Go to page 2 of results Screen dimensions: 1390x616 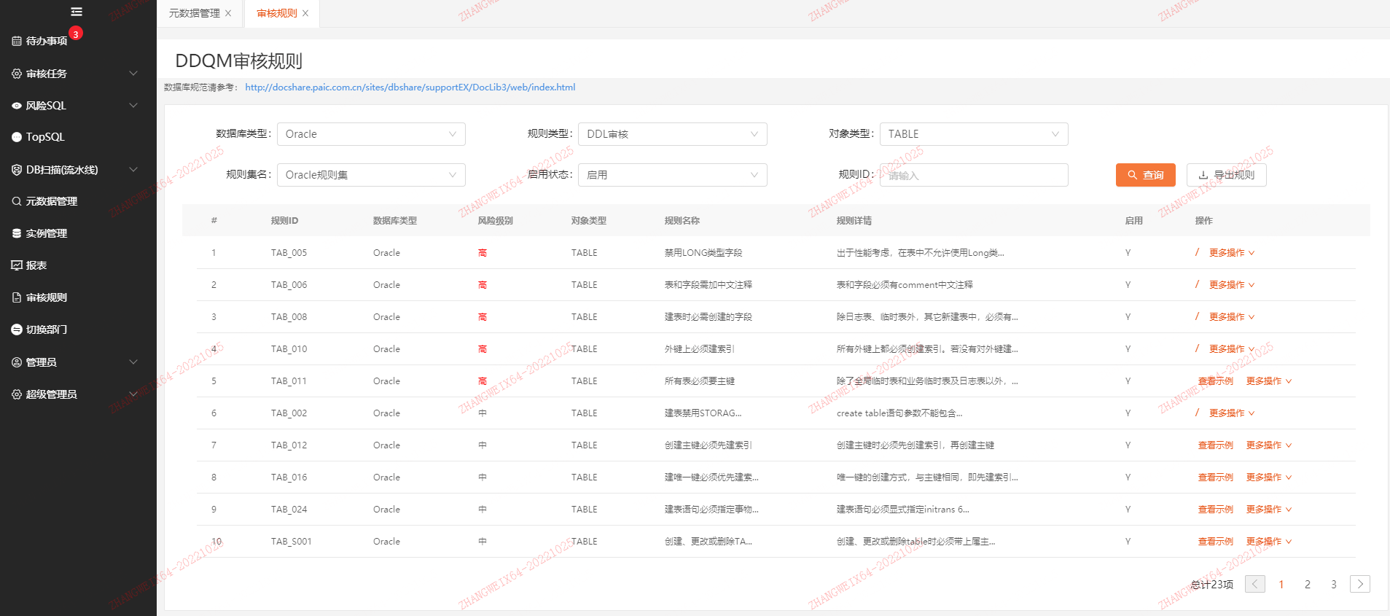coord(1308,584)
